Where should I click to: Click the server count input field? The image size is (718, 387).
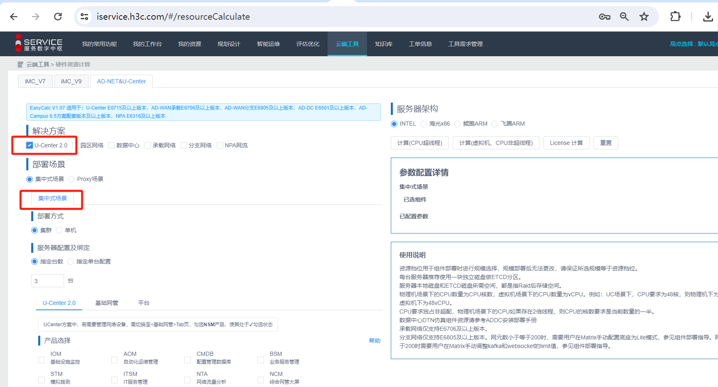click(x=47, y=281)
